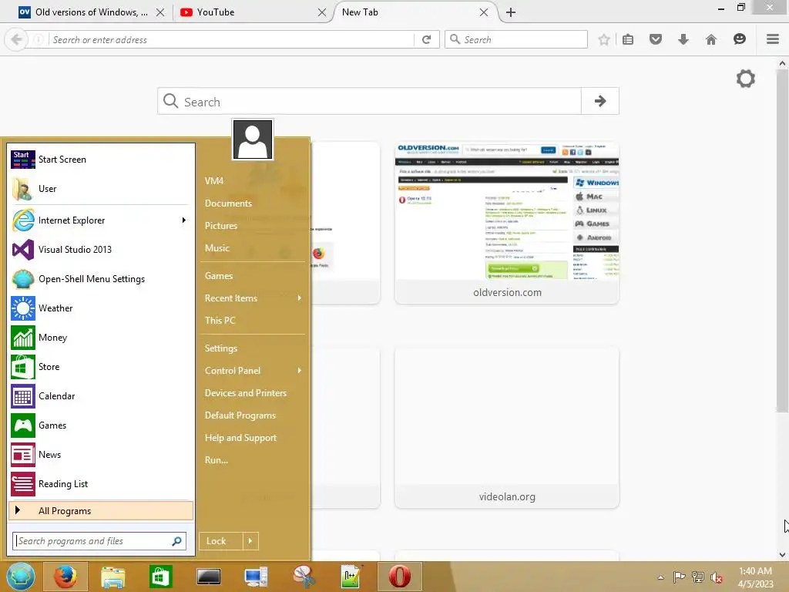Go to the Firefox home page icon
The width and height of the screenshot is (789, 592).
pos(711,39)
